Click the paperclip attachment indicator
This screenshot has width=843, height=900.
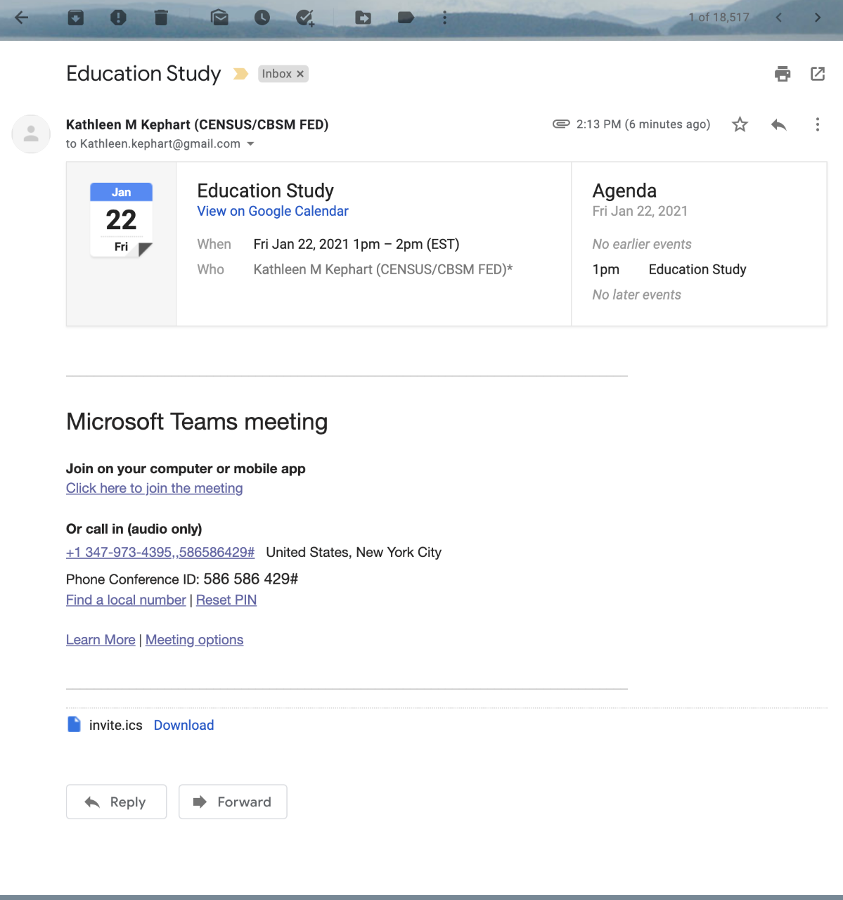(x=561, y=124)
